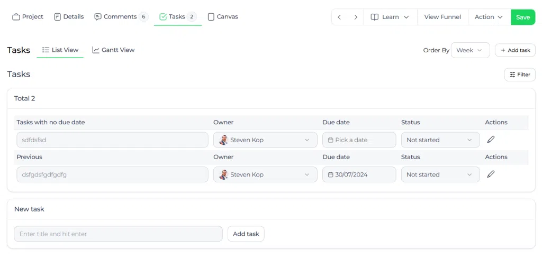Image resolution: width=542 pixels, height=259 pixels.
Task: Open status dropdown for sdfdsfsd task
Action: point(440,140)
